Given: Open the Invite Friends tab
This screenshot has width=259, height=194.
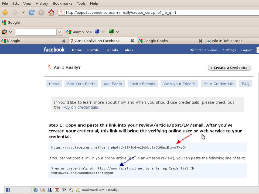Looking at the screenshot, I should point(143,84).
